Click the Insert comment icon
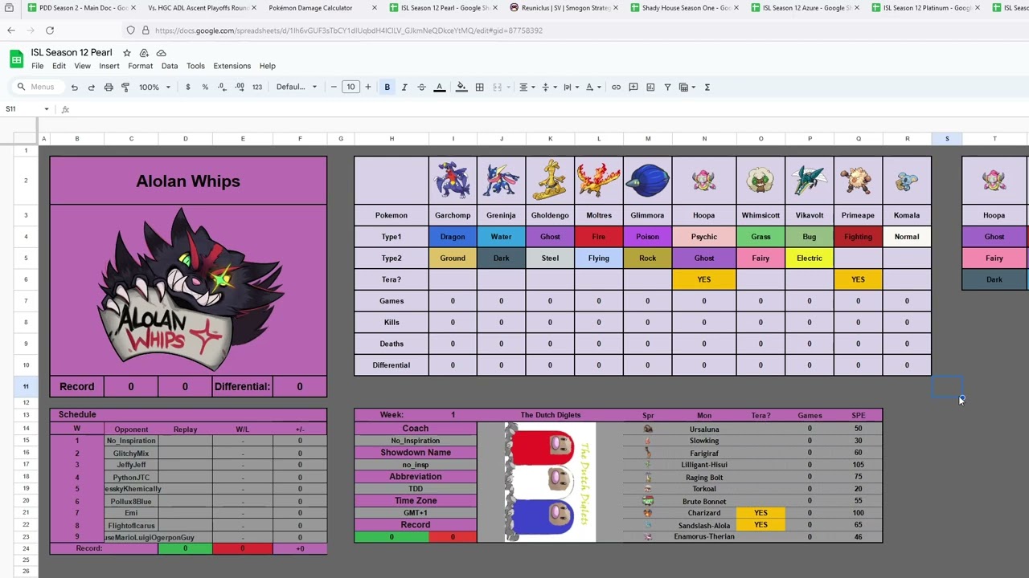 633,87
